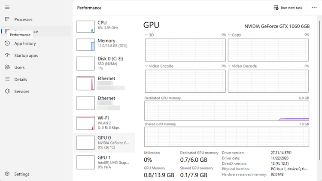This screenshot has width=322, height=181.
Task: Select GPU 1 Intel UHD Graphics item
Action: (104, 162)
